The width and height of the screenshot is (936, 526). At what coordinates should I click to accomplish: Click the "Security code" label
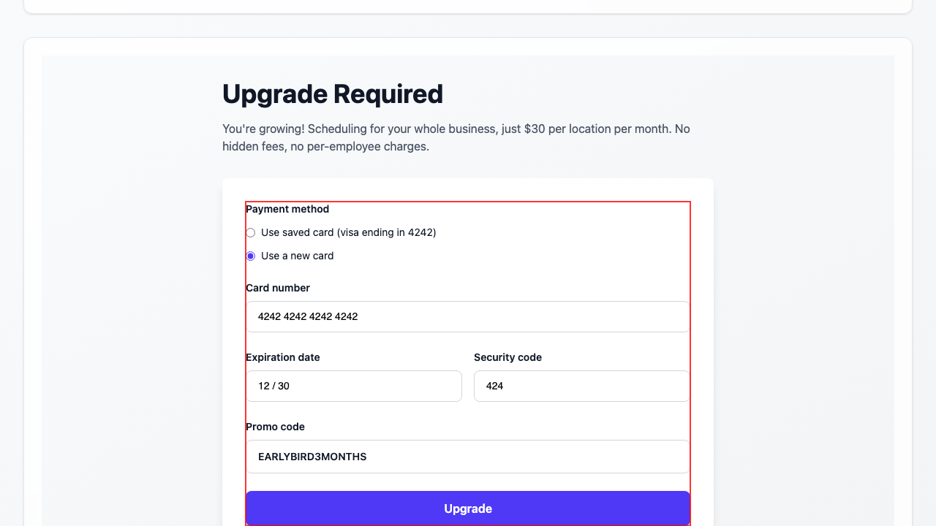click(507, 357)
